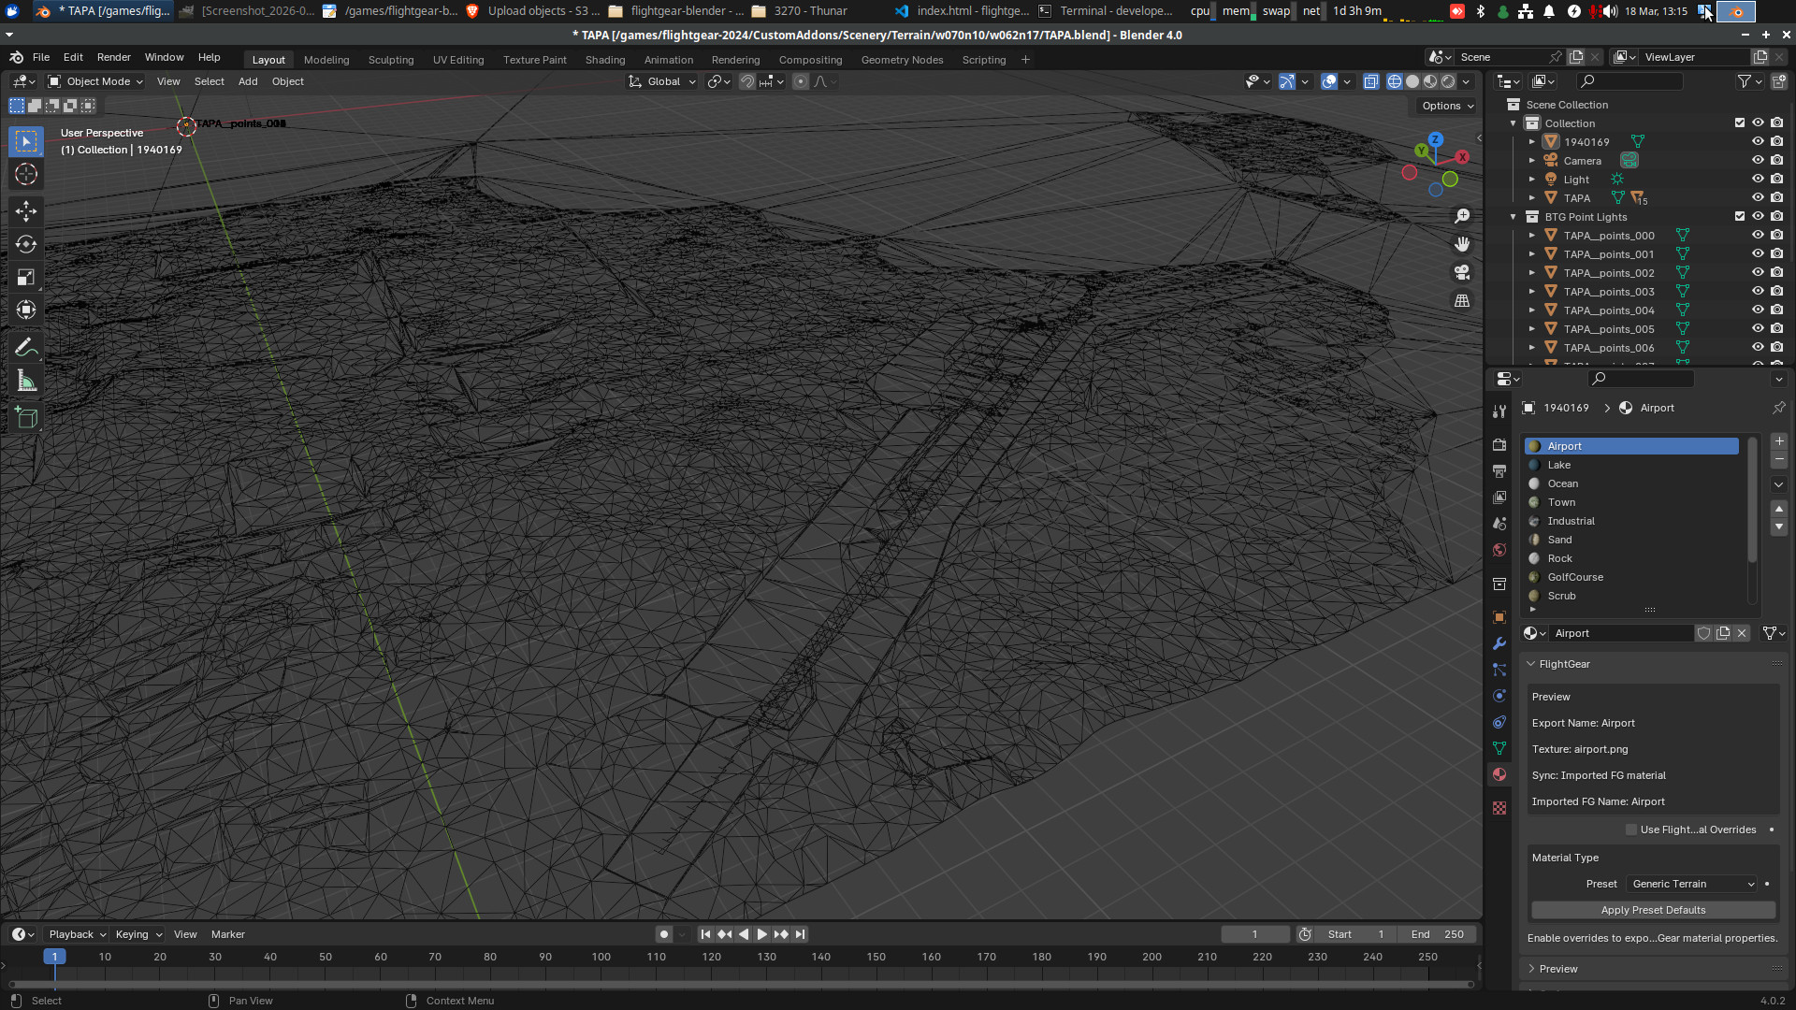Image resolution: width=1796 pixels, height=1010 pixels.
Task: Disable render visibility for TAPA__points_002
Action: 1776,272
